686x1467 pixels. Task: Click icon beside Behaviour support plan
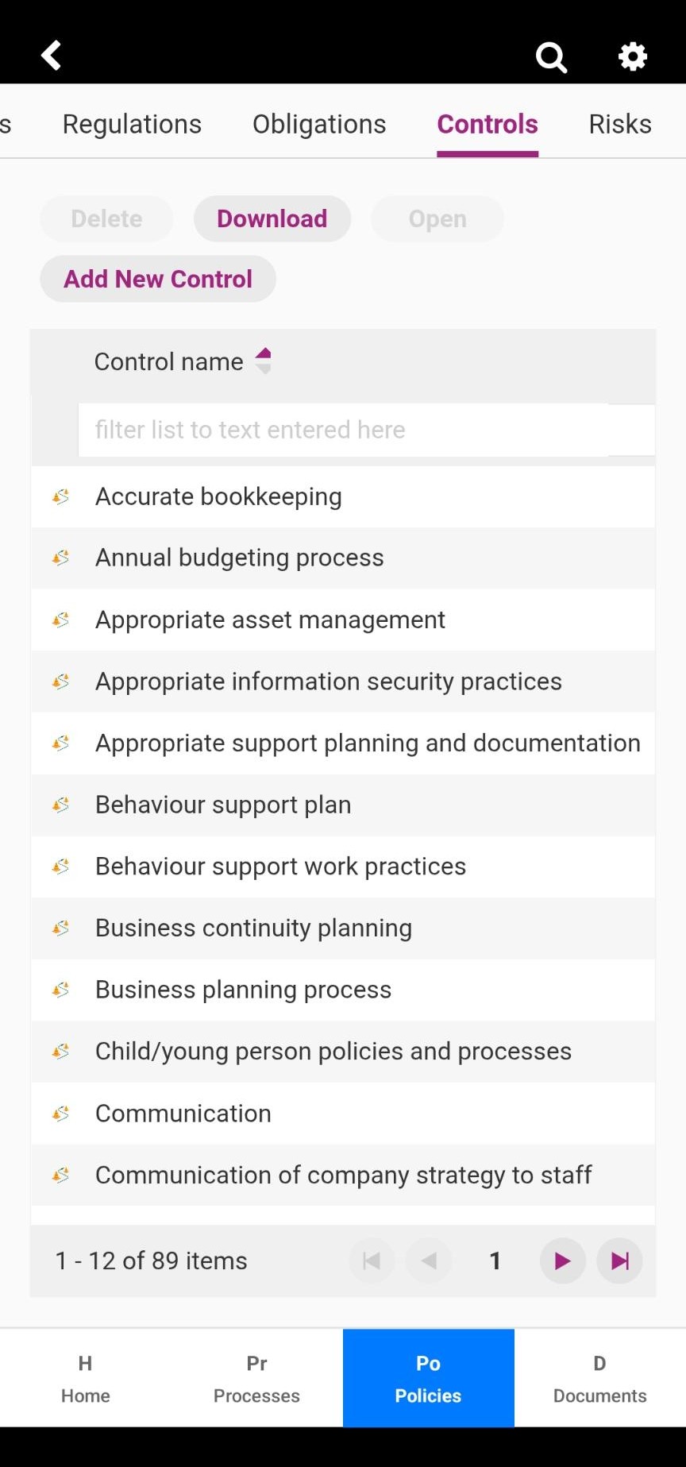60,805
